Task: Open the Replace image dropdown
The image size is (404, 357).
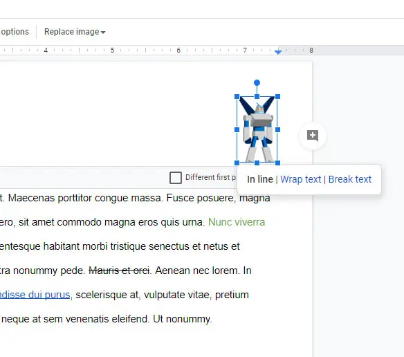Action: [75, 32]
